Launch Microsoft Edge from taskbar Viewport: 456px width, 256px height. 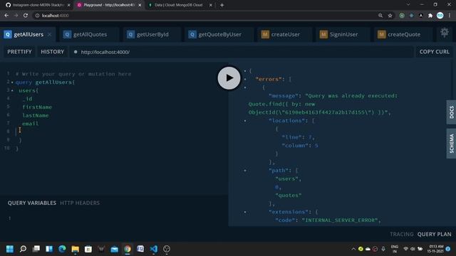(x=62, y=249)
